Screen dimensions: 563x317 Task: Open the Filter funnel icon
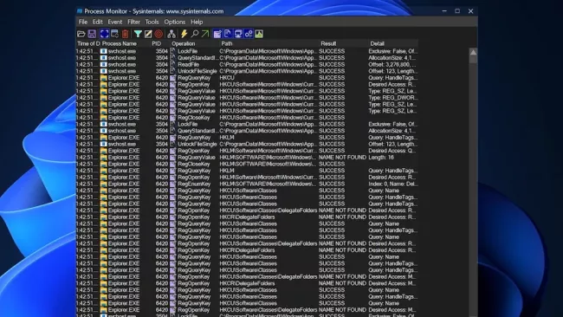point(138,34)
